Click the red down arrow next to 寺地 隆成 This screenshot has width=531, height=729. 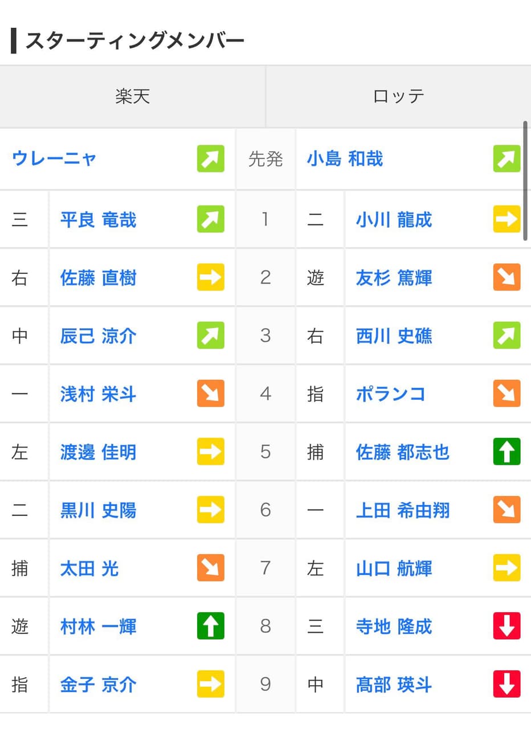[x=507, y=626]
